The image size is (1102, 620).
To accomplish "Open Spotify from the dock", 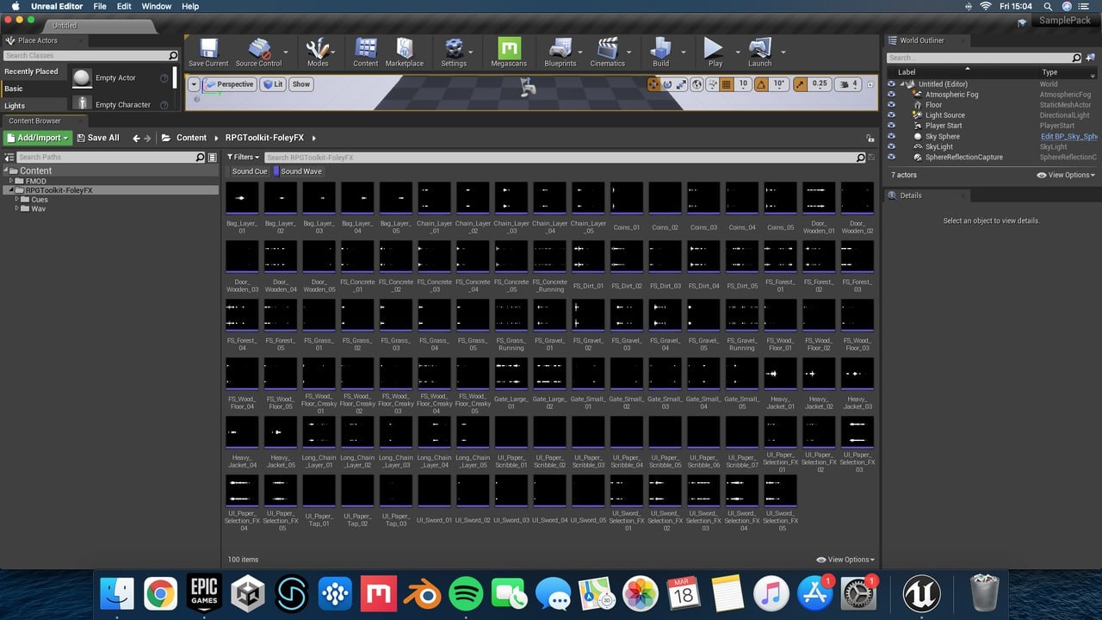I will pos(466,593).
